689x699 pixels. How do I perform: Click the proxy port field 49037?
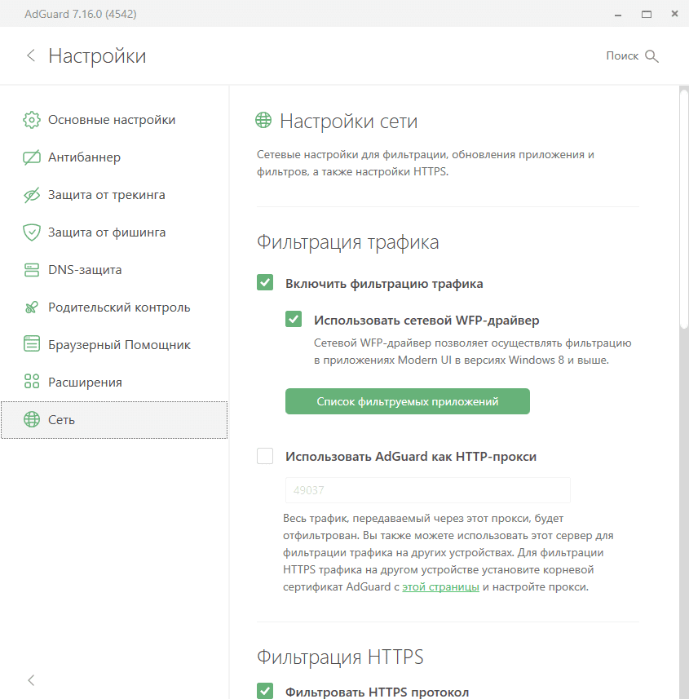[428, 490]
